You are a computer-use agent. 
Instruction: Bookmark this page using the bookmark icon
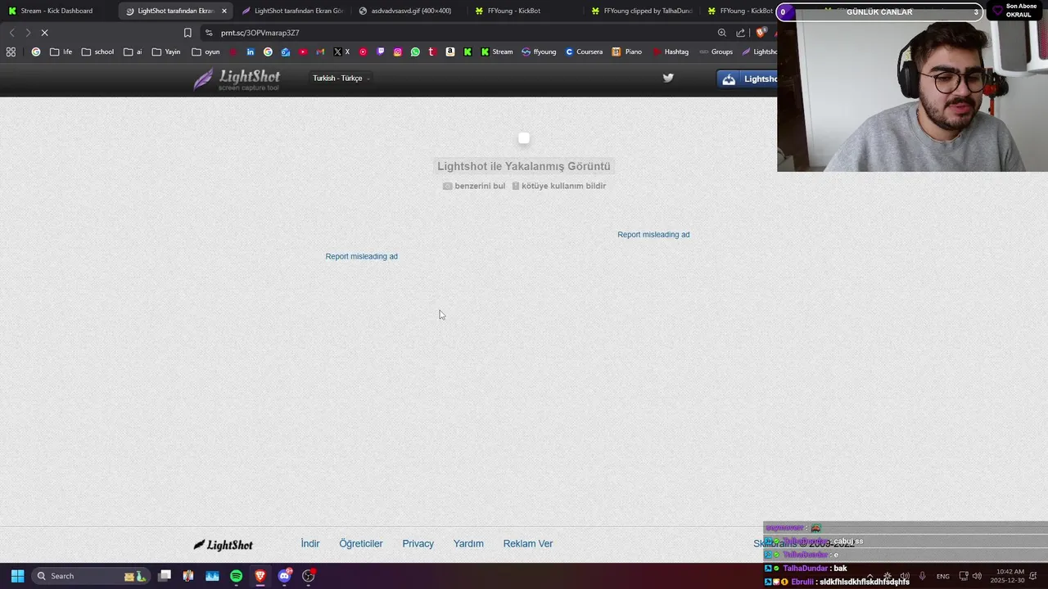coord(187,33)
